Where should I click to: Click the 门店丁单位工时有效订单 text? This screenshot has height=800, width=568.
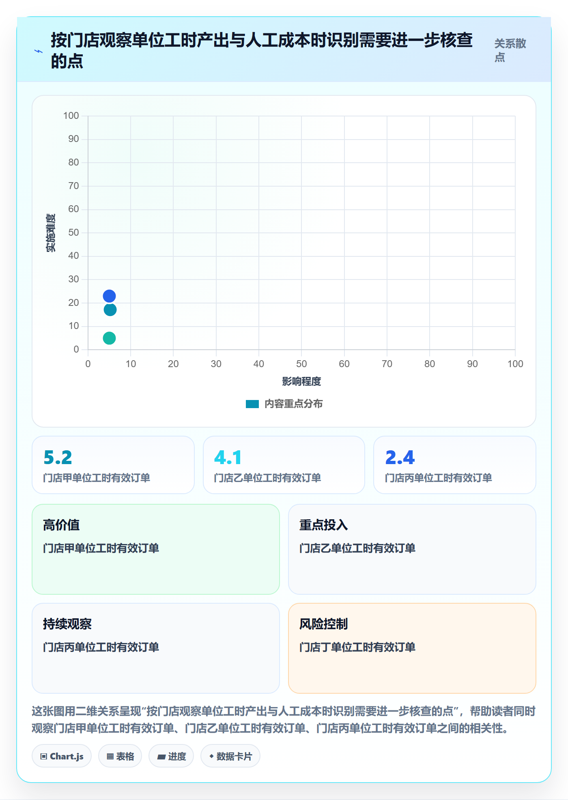click(357, 647)
